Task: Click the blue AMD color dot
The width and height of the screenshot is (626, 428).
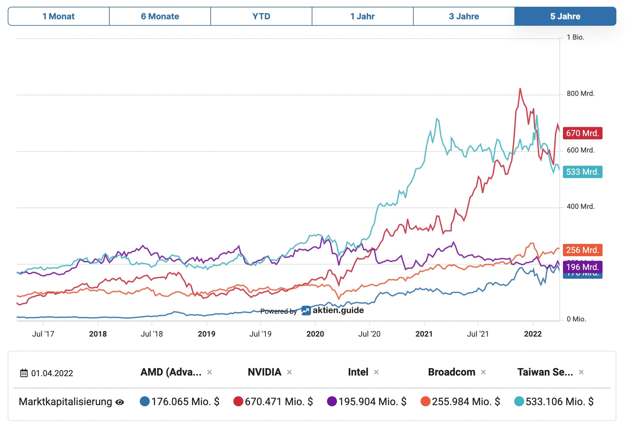Action: [145, 401]
